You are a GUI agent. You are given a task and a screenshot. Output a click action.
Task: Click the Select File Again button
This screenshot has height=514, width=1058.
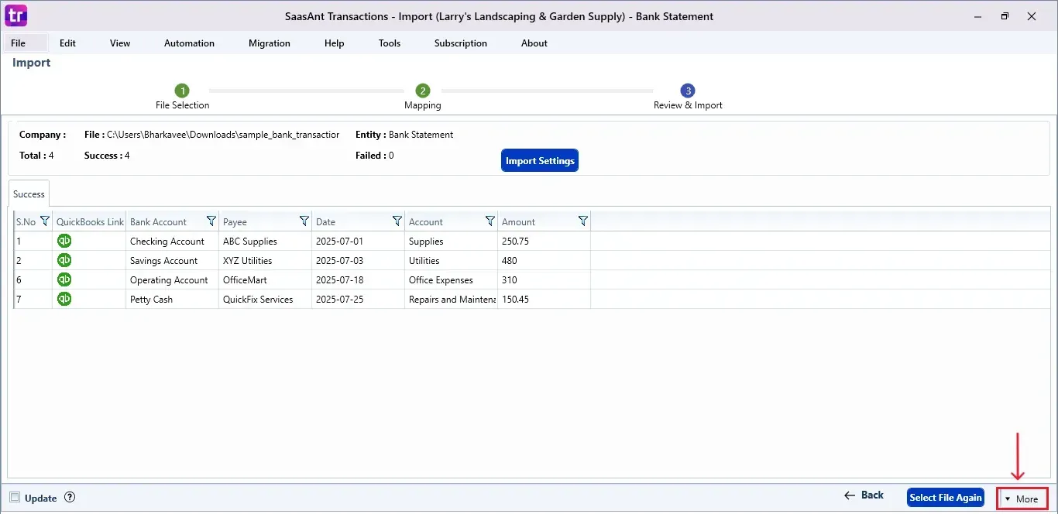point(946,498)
